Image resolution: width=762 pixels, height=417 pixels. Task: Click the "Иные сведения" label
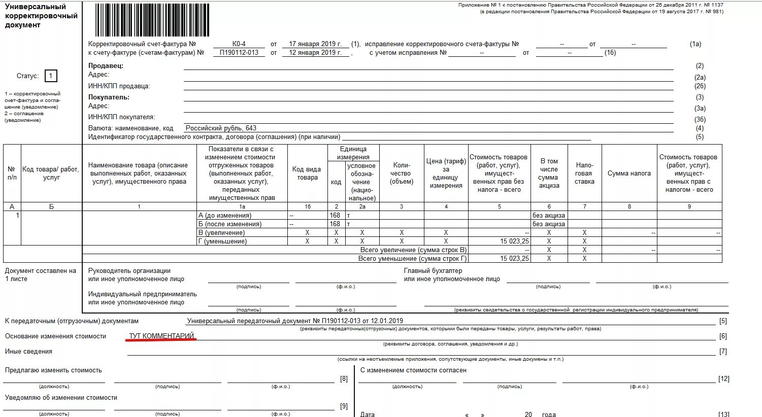(x=28, y=352)
